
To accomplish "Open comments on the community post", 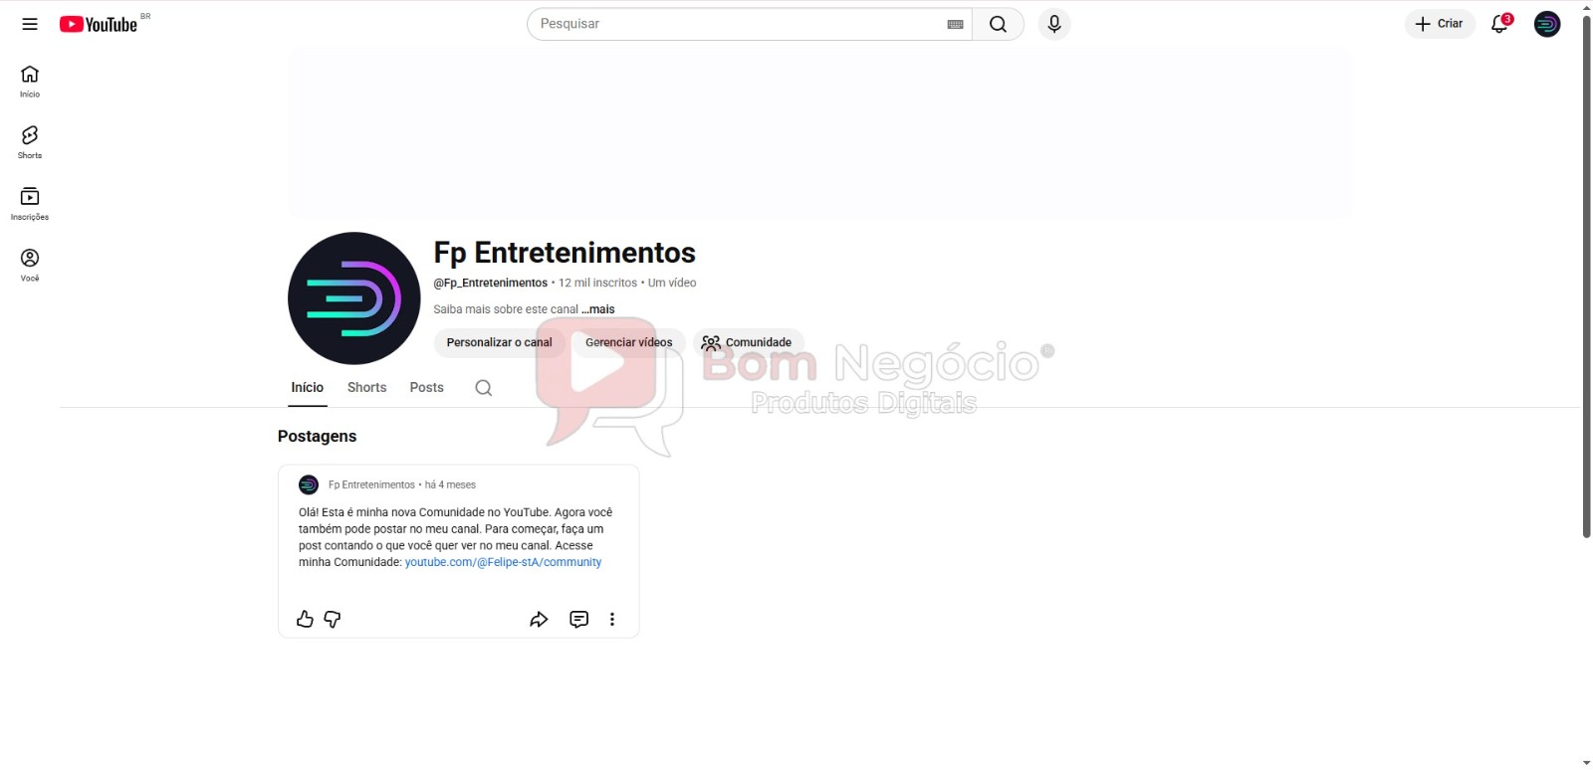I will (x=578, y=619).
